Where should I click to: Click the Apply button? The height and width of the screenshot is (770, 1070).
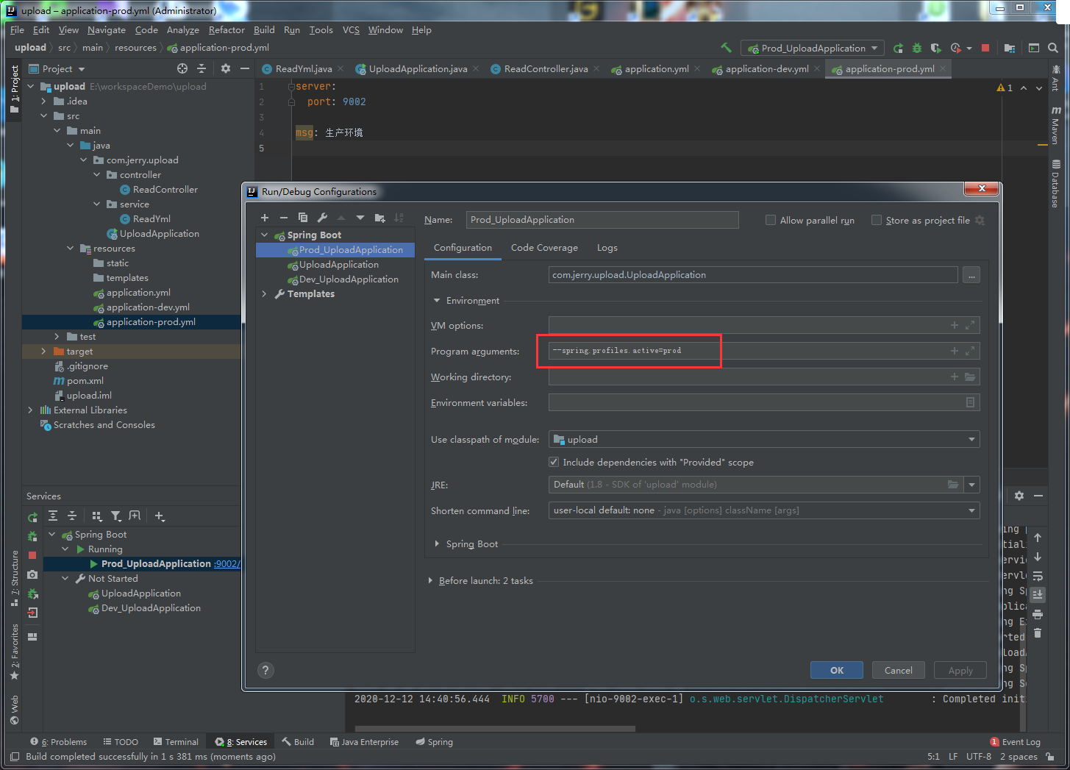coord(960,670)
